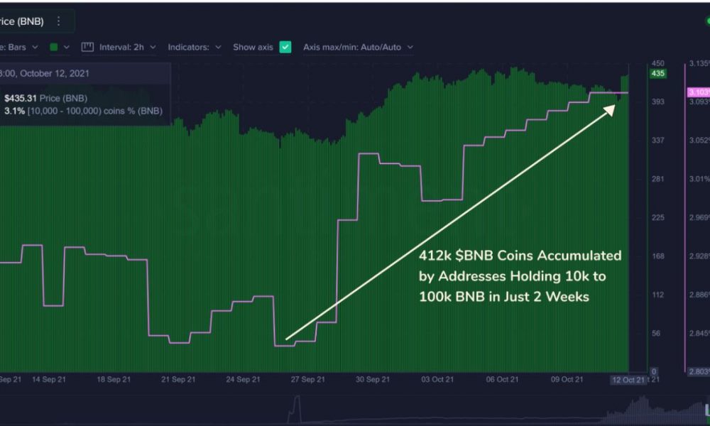The width and height of the screenshot is (710, 426).
Task: Click the 225 price axis label
Action: point(658,218)
